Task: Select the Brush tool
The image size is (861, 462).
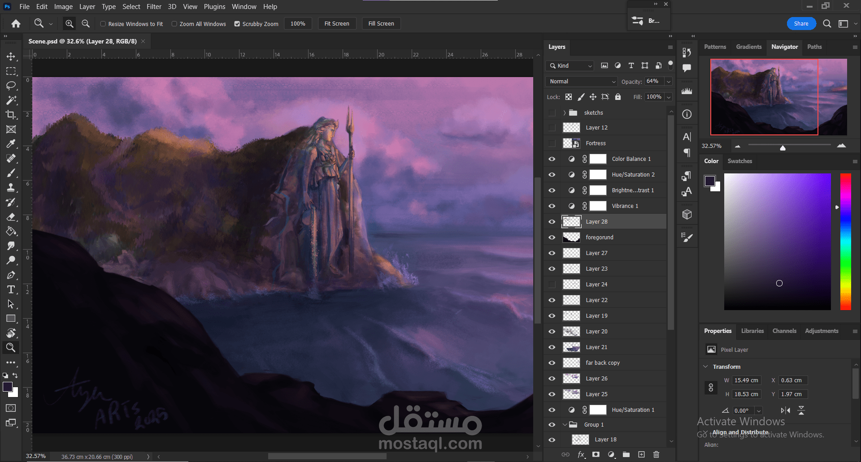Action: pyautogui.click(x=11, y=173)
